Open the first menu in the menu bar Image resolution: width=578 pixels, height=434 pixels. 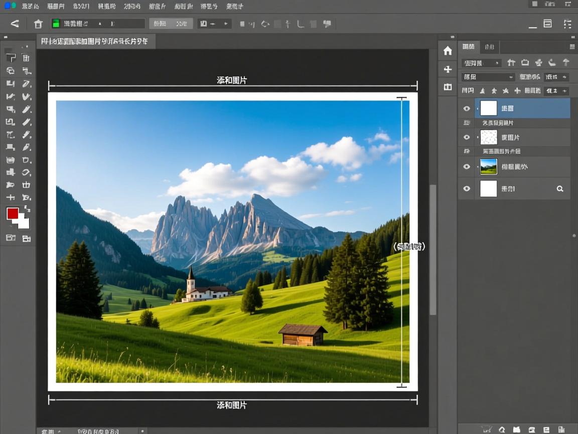click(30, 7)
